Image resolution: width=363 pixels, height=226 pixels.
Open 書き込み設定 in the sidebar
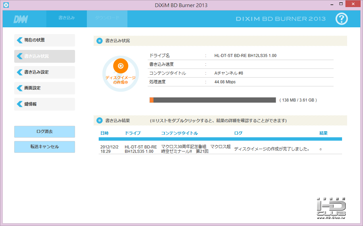45,72
